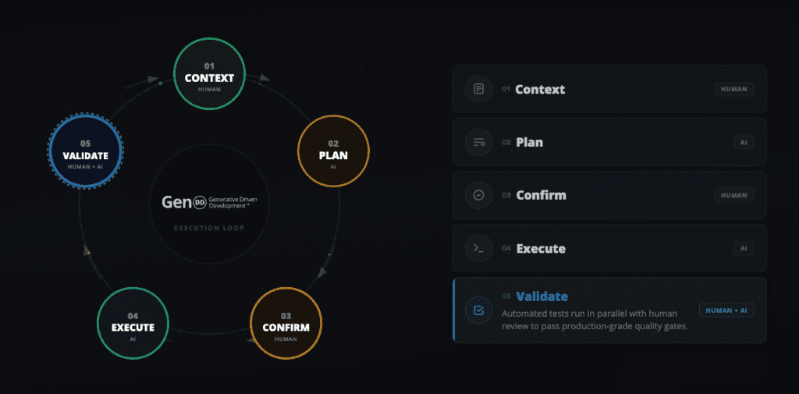Viewport: 799px width, 394px height.
Task: Select the highlighted 05 Validate circle node
Action: click(86, 151)
